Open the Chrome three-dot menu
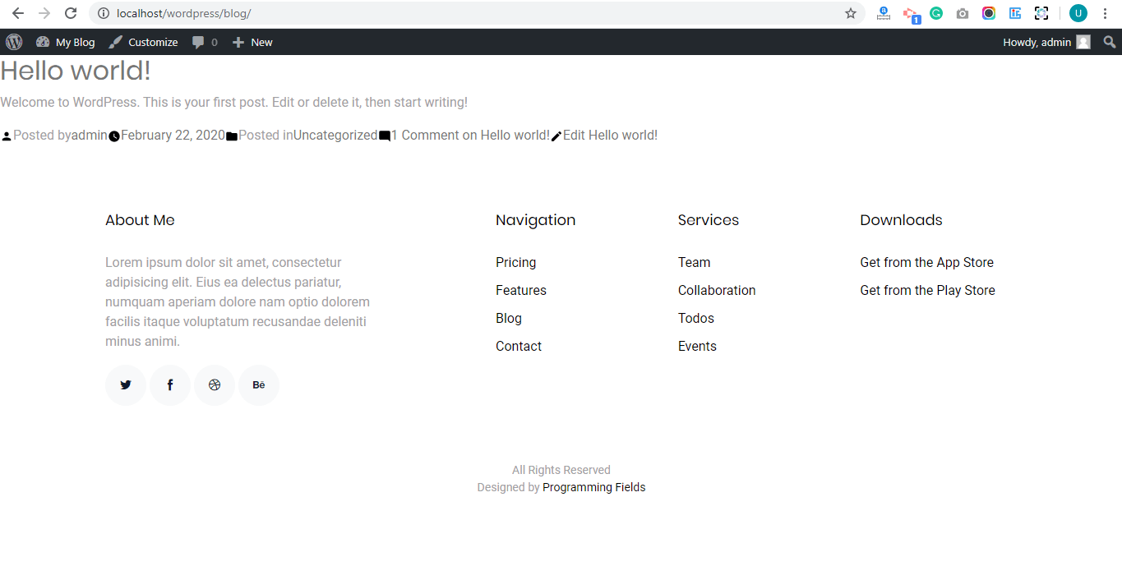This screenshot has width=1122, height=566. [1105, 13]
